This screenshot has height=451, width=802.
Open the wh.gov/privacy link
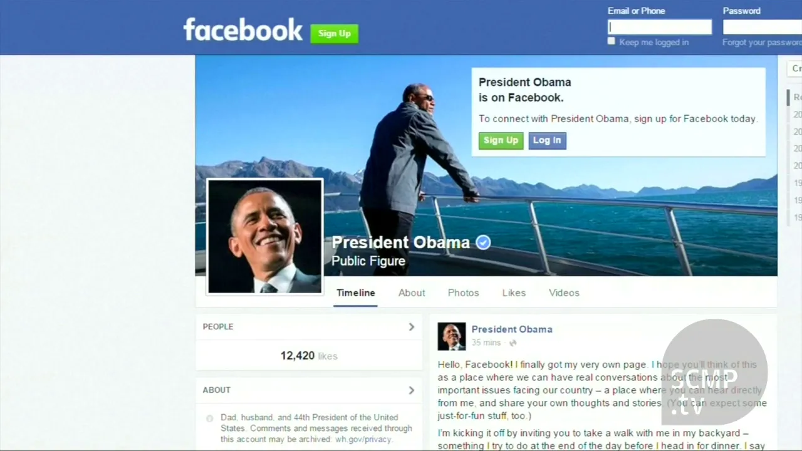tap(363, 440)
